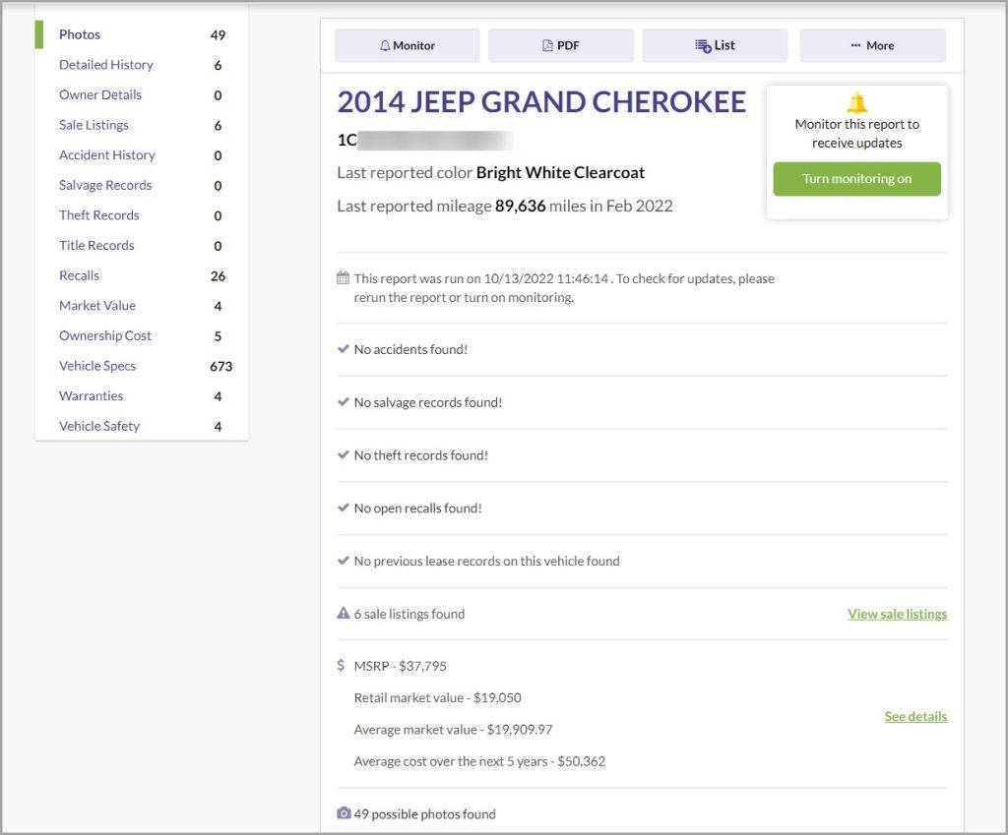Click warning triangle icon beside 6 sale listings
The height and width of the screenshot is (835, 1008).
pyautogui.click(x=344, y=613)
